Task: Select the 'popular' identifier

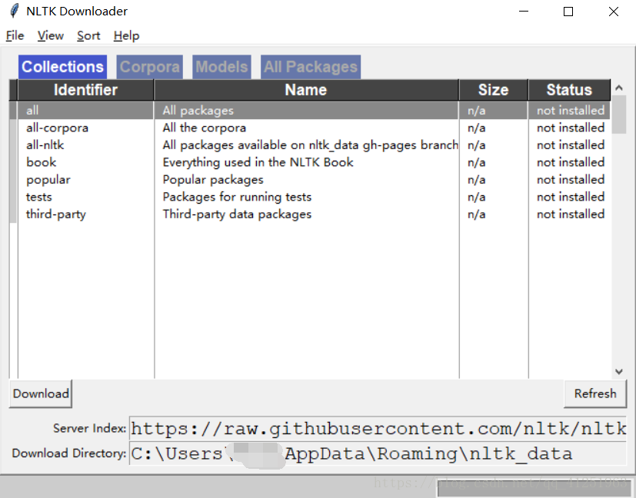Action: click(48, 180)
